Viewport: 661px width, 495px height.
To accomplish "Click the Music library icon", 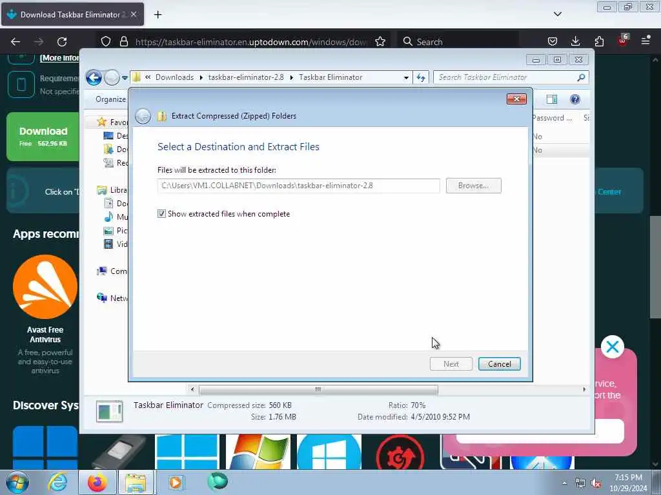I will [108, 217].
